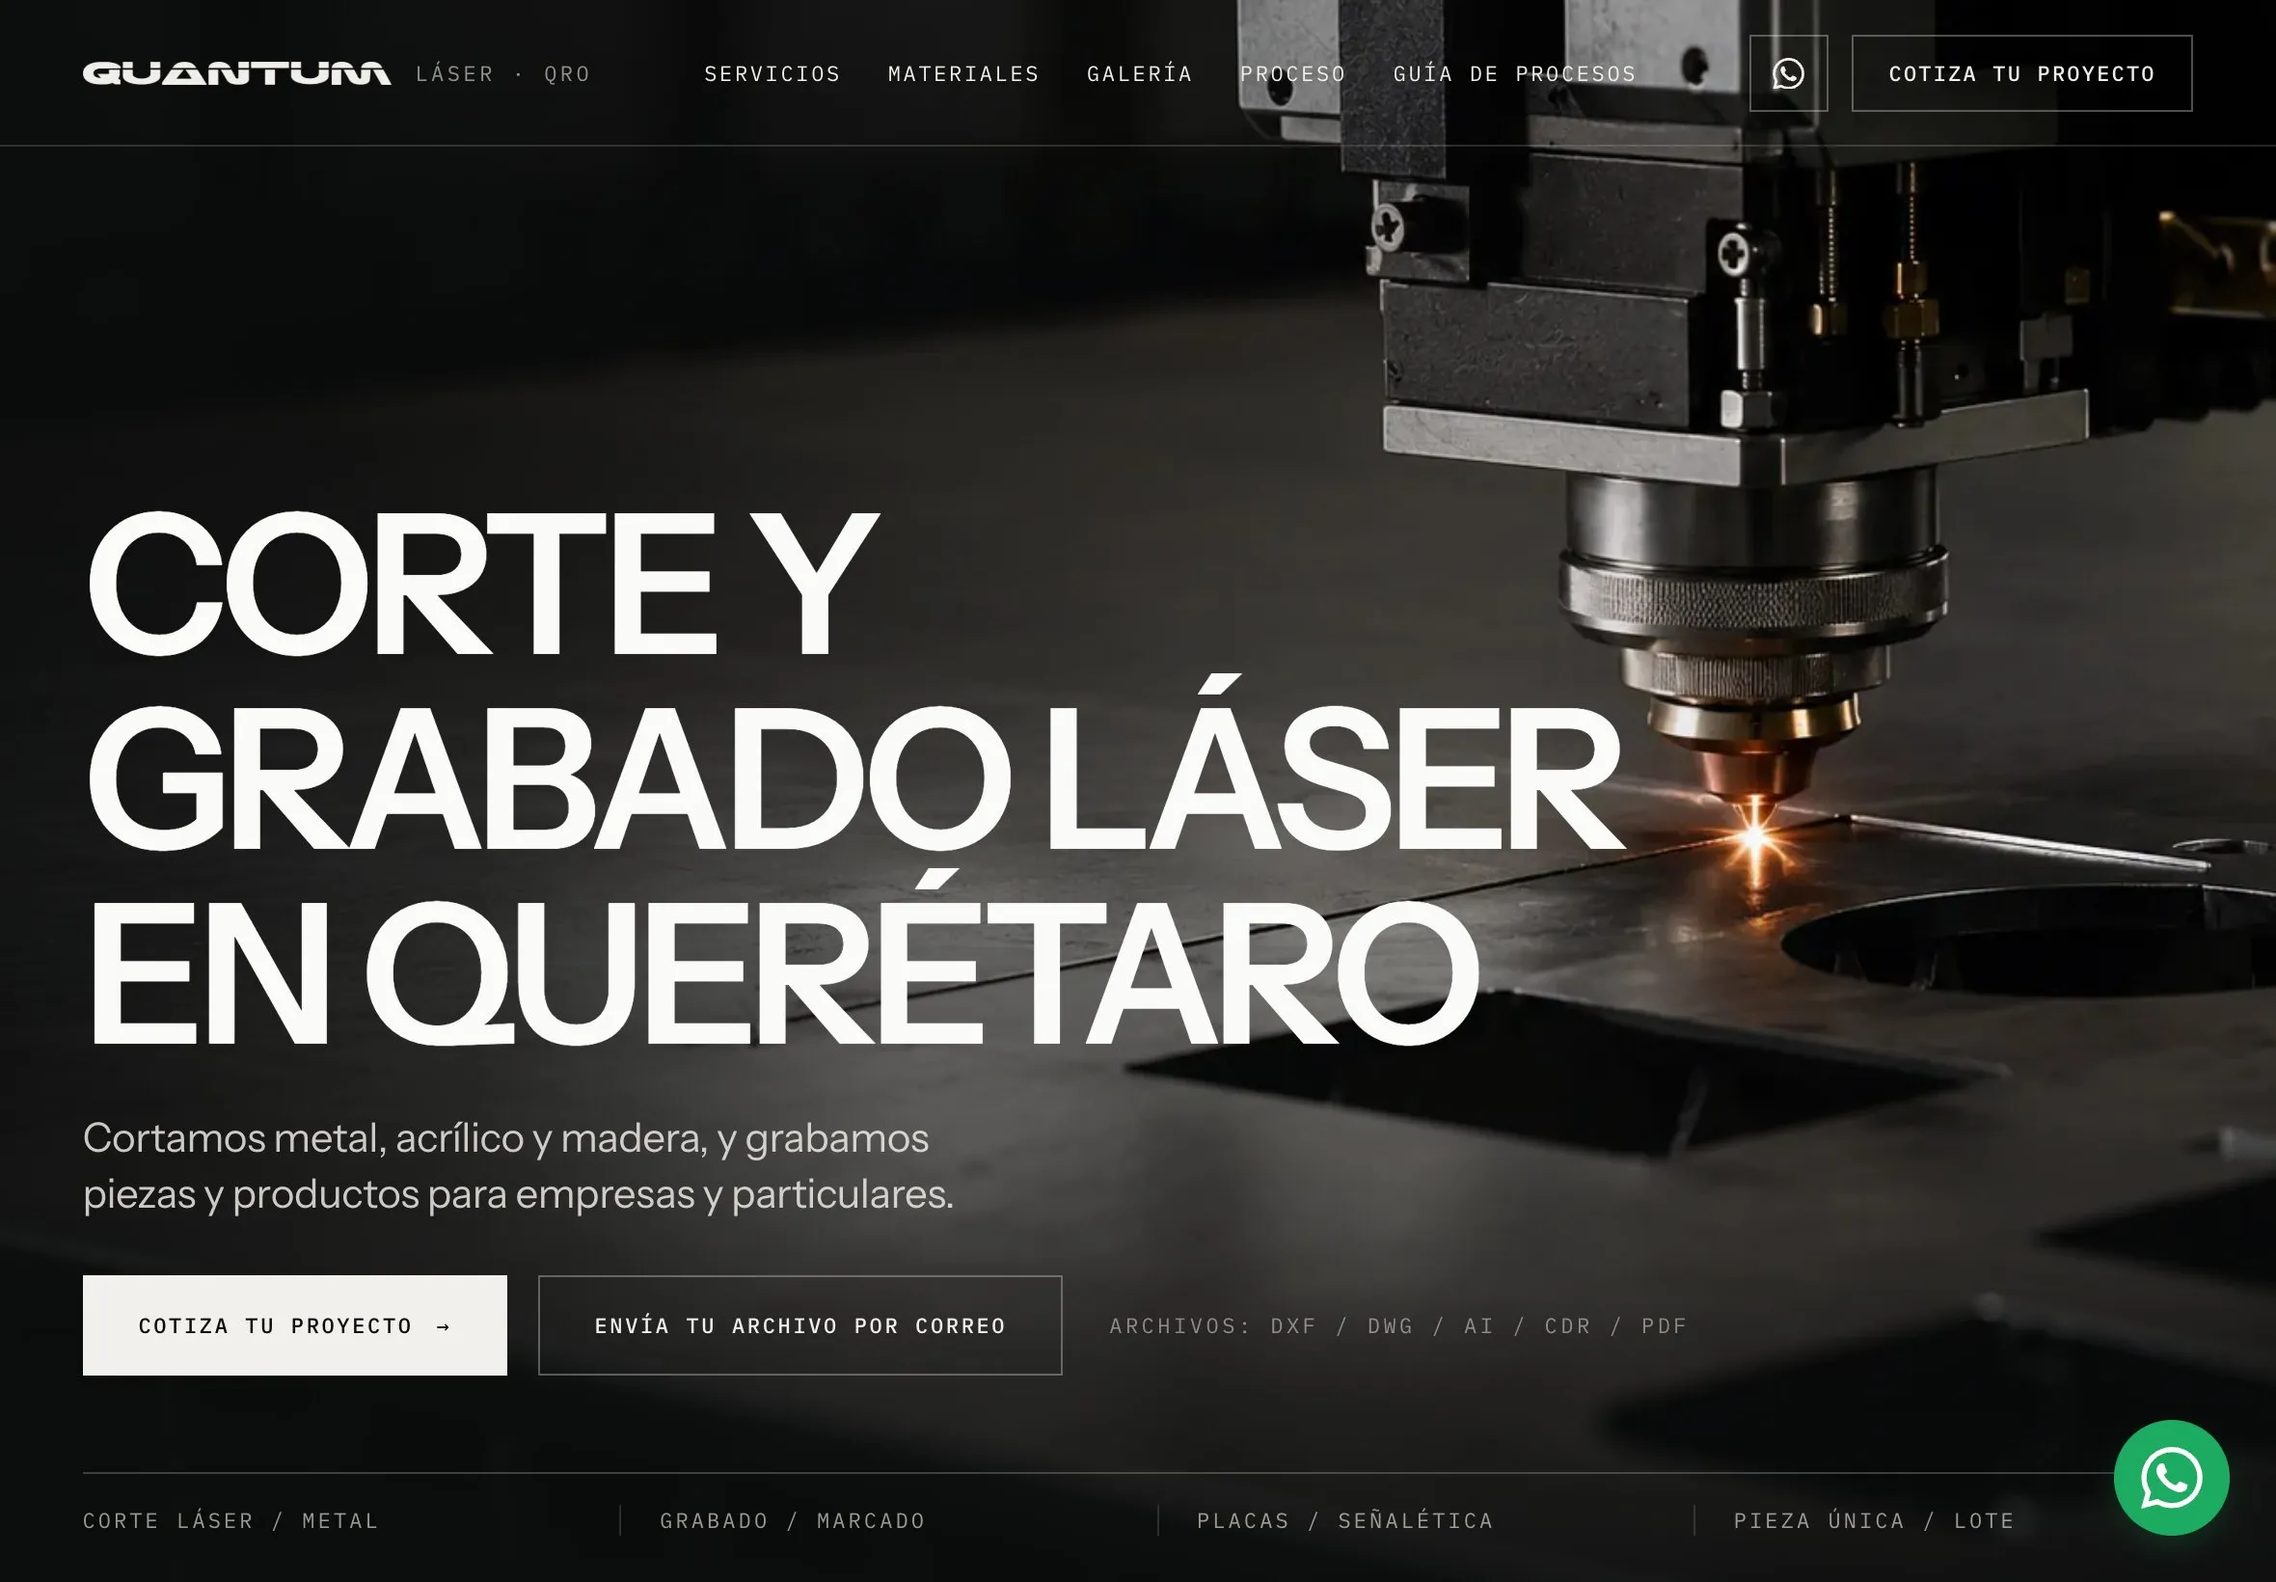The width and height of the screenshot is (2276, 1582).
Task: Open Guía de Procesos nav link
Action: (x=1515, y=74)
